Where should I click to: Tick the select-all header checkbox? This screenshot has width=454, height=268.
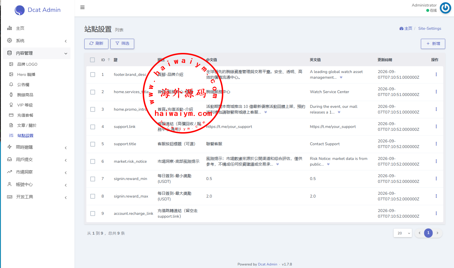(93, 60)
